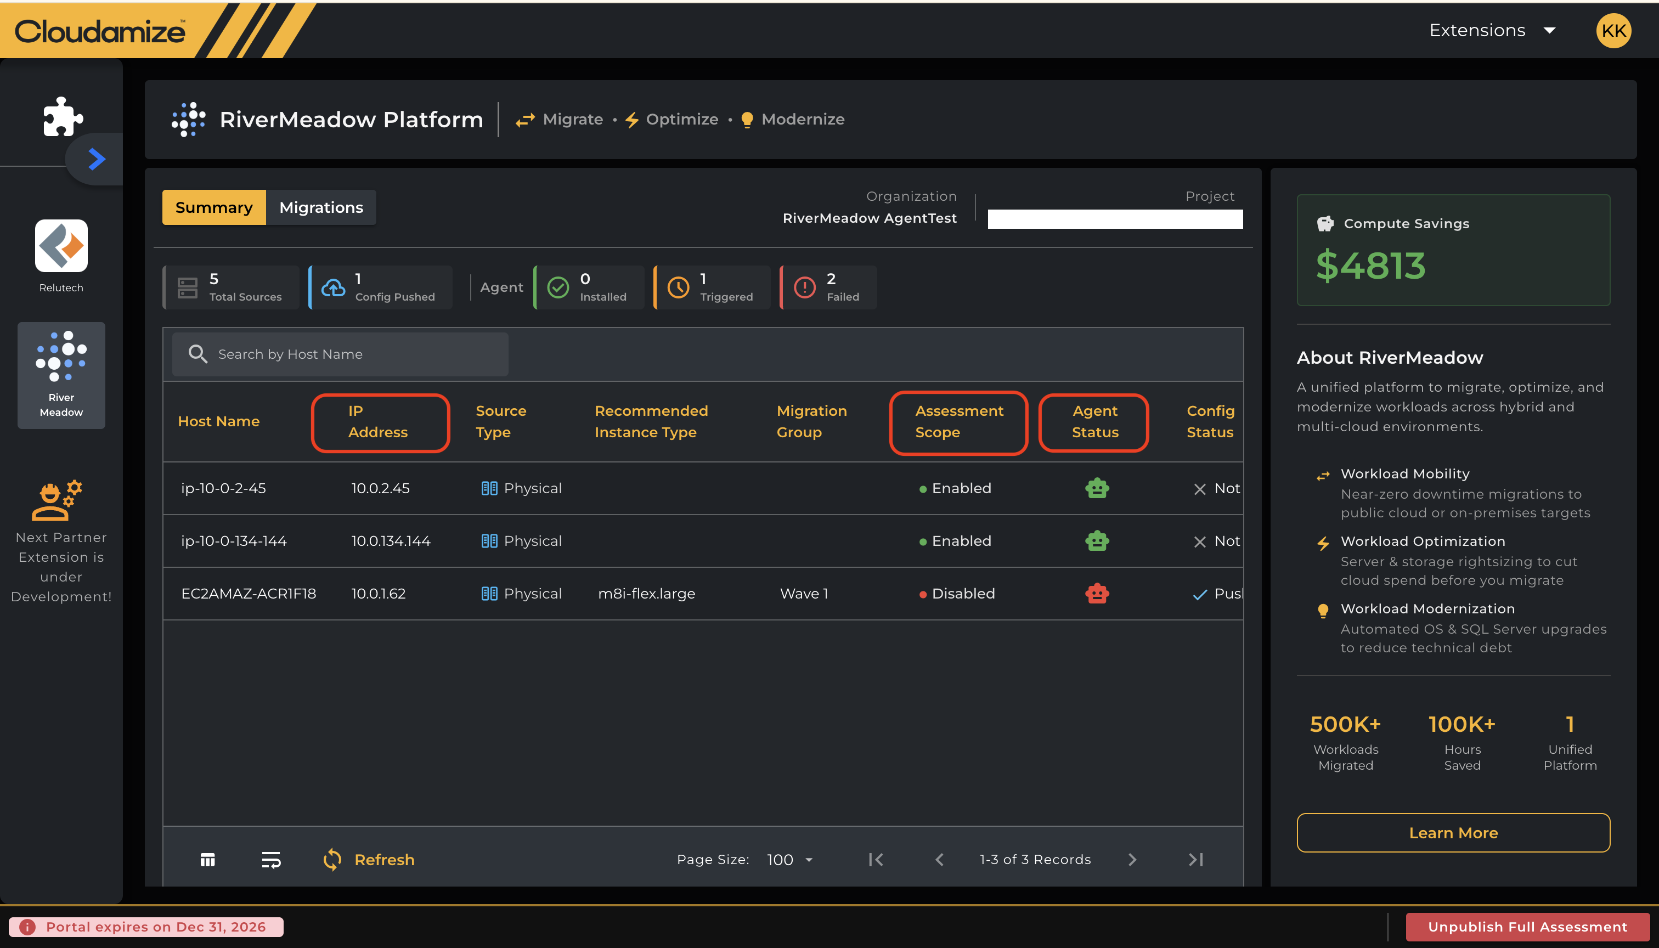Click the search magnifier icon

pos(198,354)
